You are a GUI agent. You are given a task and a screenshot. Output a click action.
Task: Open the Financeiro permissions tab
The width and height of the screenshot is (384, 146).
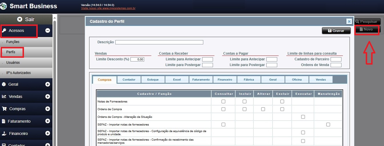225,80
